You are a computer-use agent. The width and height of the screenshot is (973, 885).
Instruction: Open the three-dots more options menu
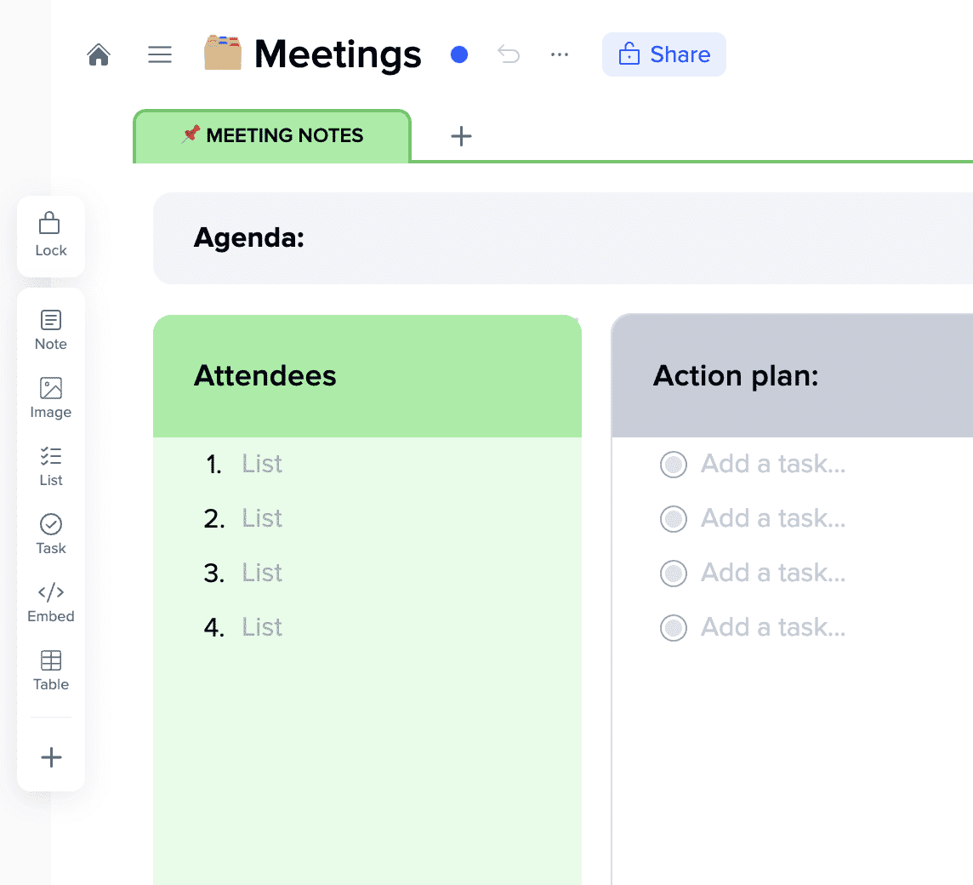click(559, 54)
